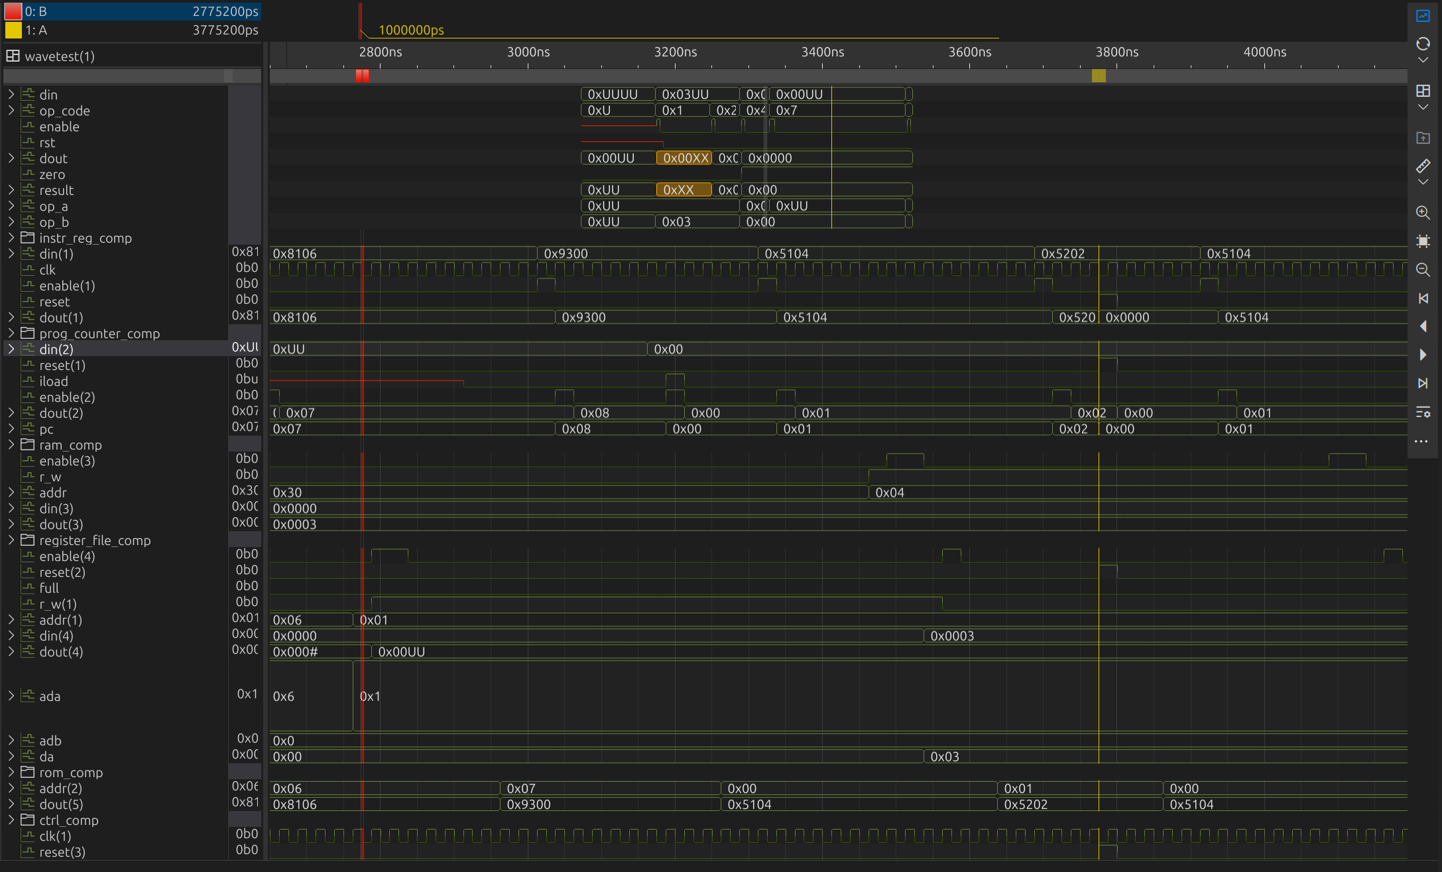Click the ctrl_comp folder icon
1442x872 pixels.
[x=28, y=820]
